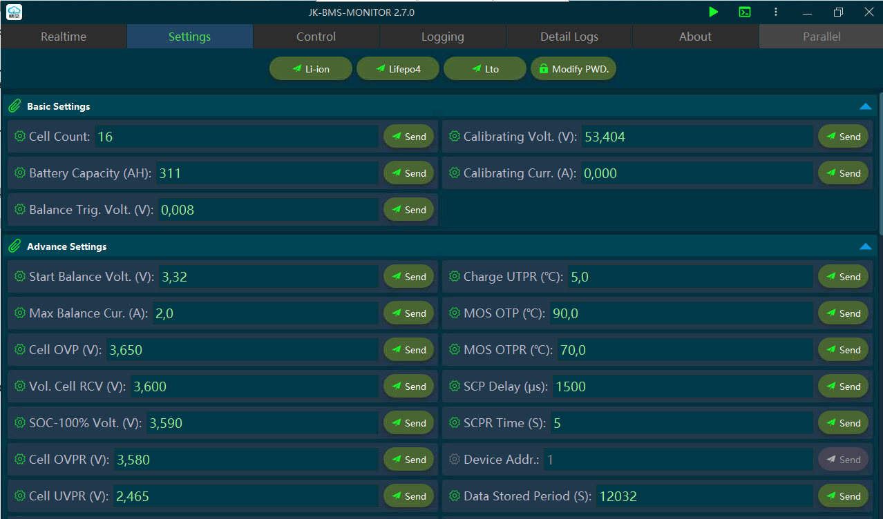Screen dimensions: 883x519
Task: Click the paperclip icon next to Advance Settings
Action: [15, 246]
